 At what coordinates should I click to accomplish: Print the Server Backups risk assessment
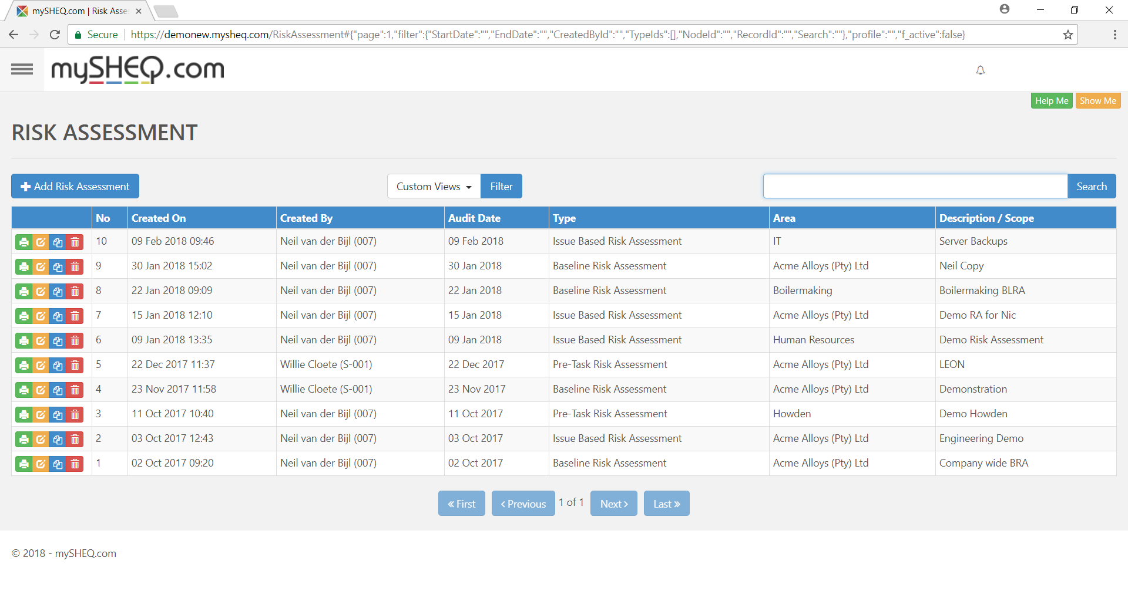[23, 241]
